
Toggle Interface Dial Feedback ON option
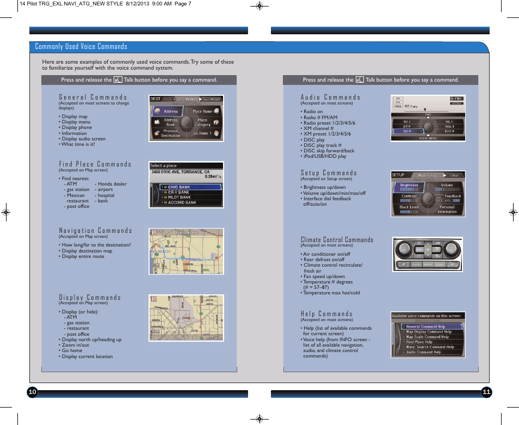(456, 201)
